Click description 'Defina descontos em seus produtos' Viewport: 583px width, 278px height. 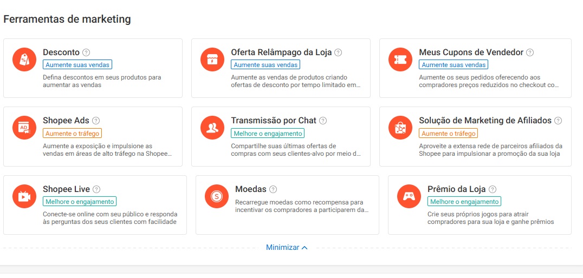102,81
